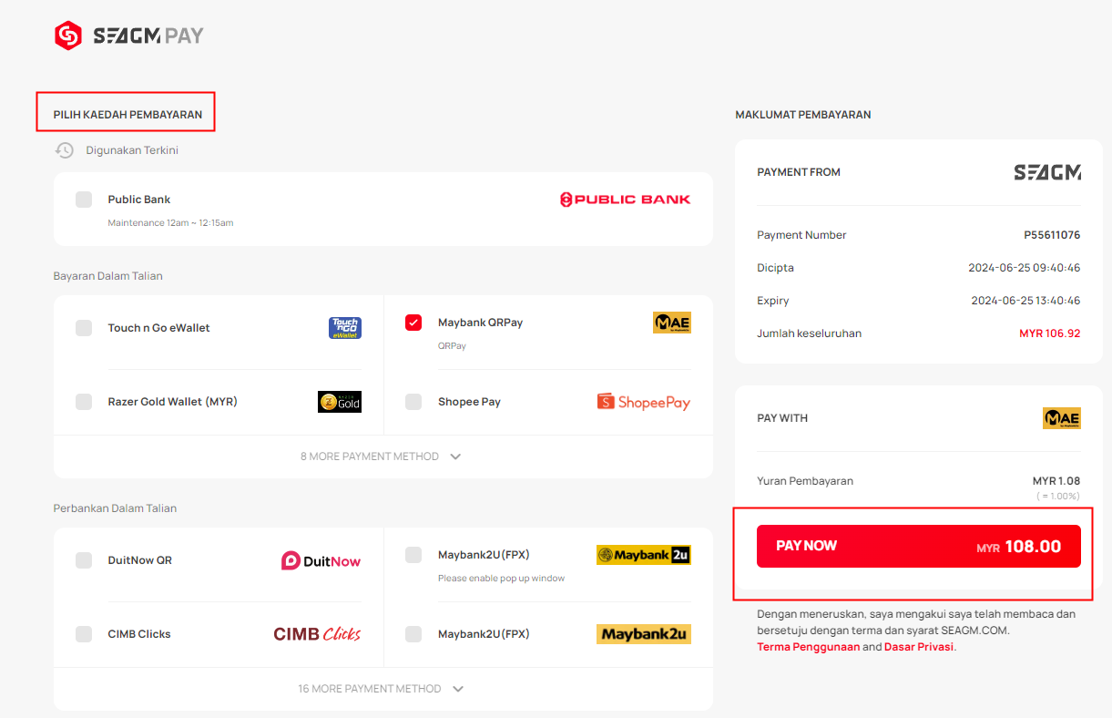Click the Shopee Pay label
This screenshot has height=718, width=1112.
tap(470, 402)
